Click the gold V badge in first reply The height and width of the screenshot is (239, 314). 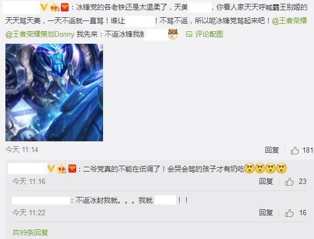click(x=51, y=169)
